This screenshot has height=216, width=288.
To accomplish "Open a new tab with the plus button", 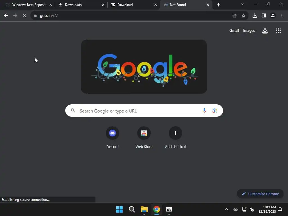I will coord(218,5).
